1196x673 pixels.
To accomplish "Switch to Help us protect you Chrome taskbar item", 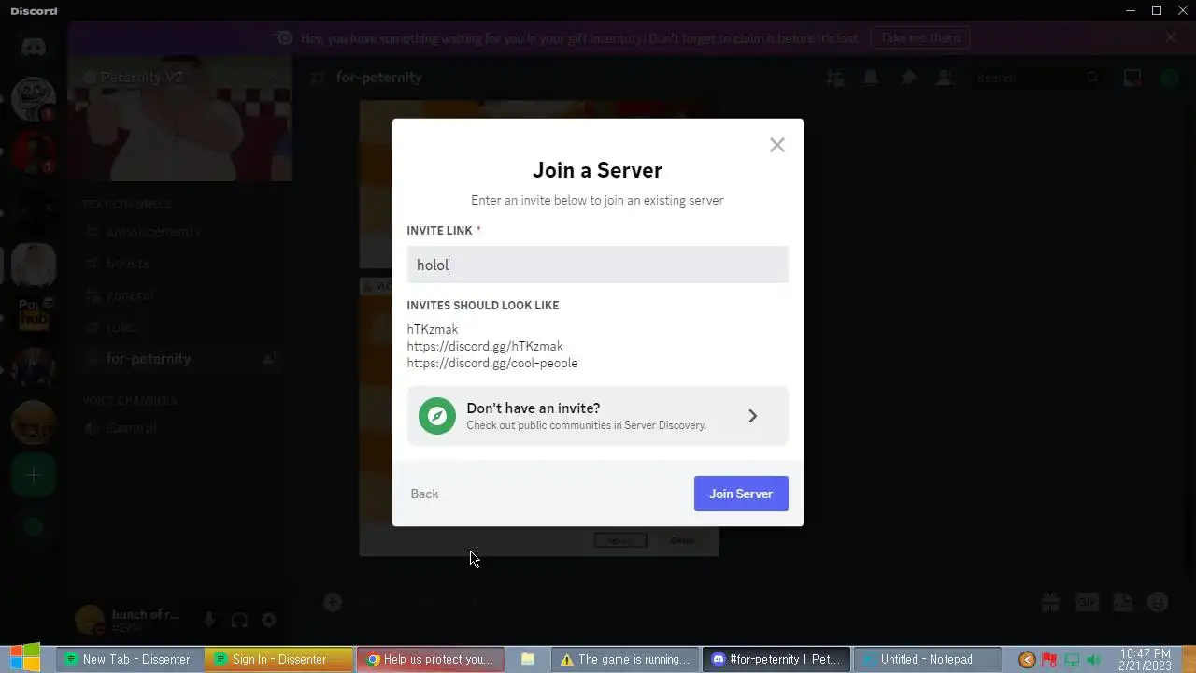I will 430,659.
